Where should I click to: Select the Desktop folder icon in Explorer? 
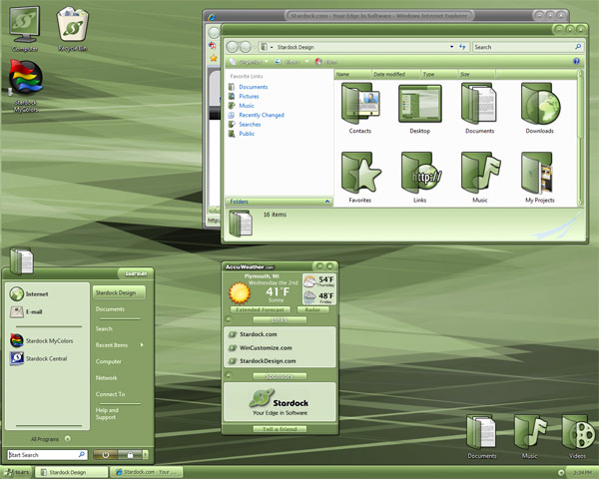click(x=420, y=108)
